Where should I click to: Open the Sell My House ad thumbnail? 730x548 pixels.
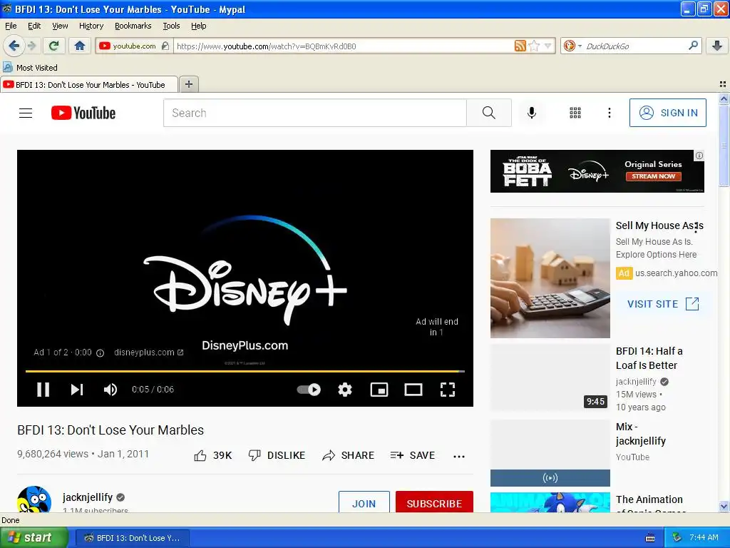[x=550, y=278]
